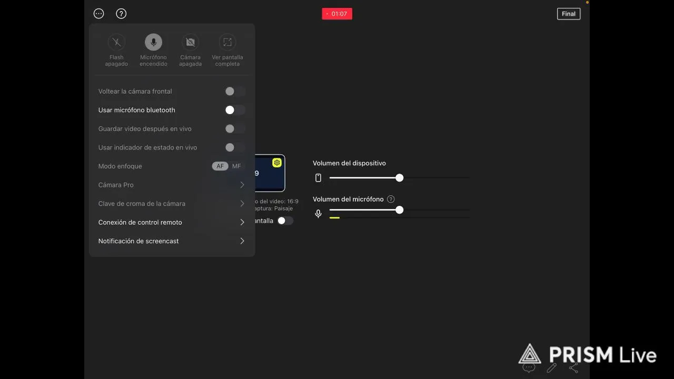The width and height of the screenshot is (674, 379).
Task: Tap Ver pantalla completa icon
Action: (227, 42)
